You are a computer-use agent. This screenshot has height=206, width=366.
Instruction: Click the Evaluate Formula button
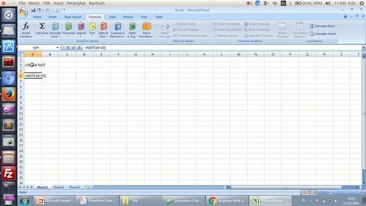[x=258, y=35]
